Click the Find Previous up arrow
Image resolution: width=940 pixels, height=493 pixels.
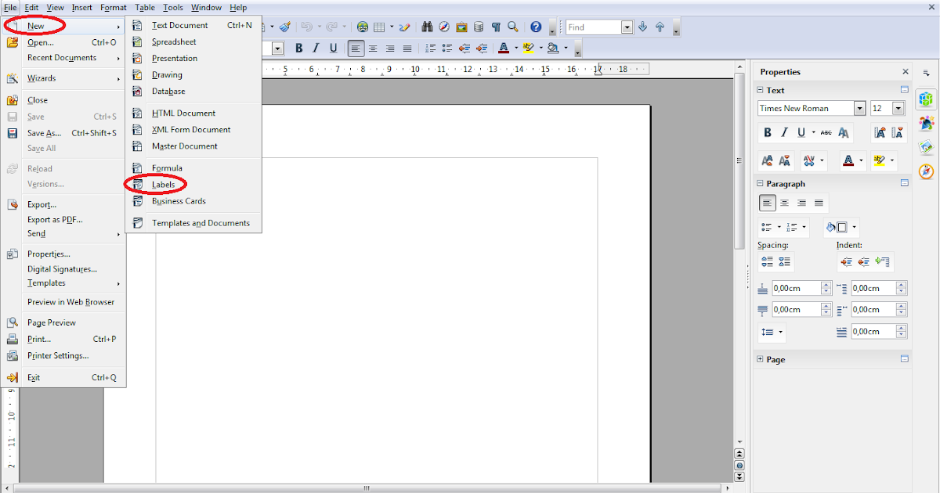point(660,27)
